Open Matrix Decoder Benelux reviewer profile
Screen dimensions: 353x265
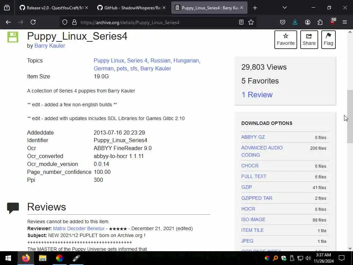pos(79,228)
